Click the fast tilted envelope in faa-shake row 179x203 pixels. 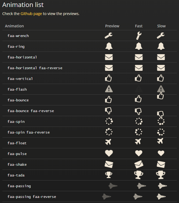[139, 164]
